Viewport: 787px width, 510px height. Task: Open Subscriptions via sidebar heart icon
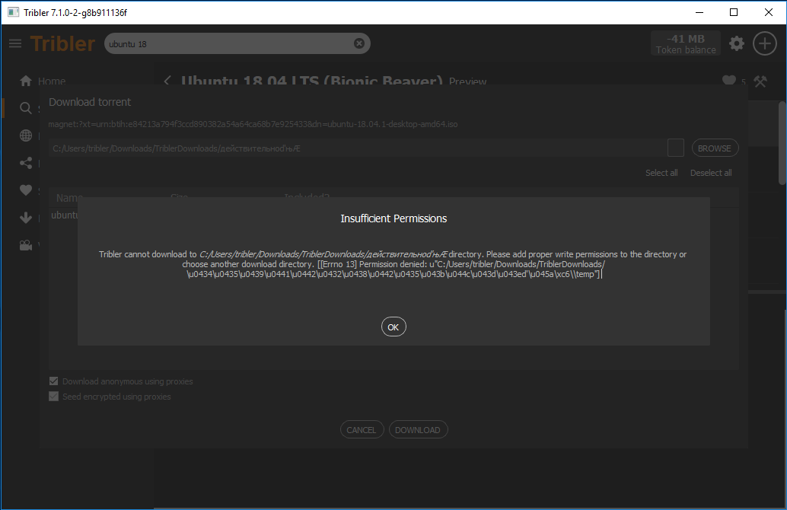25,190
